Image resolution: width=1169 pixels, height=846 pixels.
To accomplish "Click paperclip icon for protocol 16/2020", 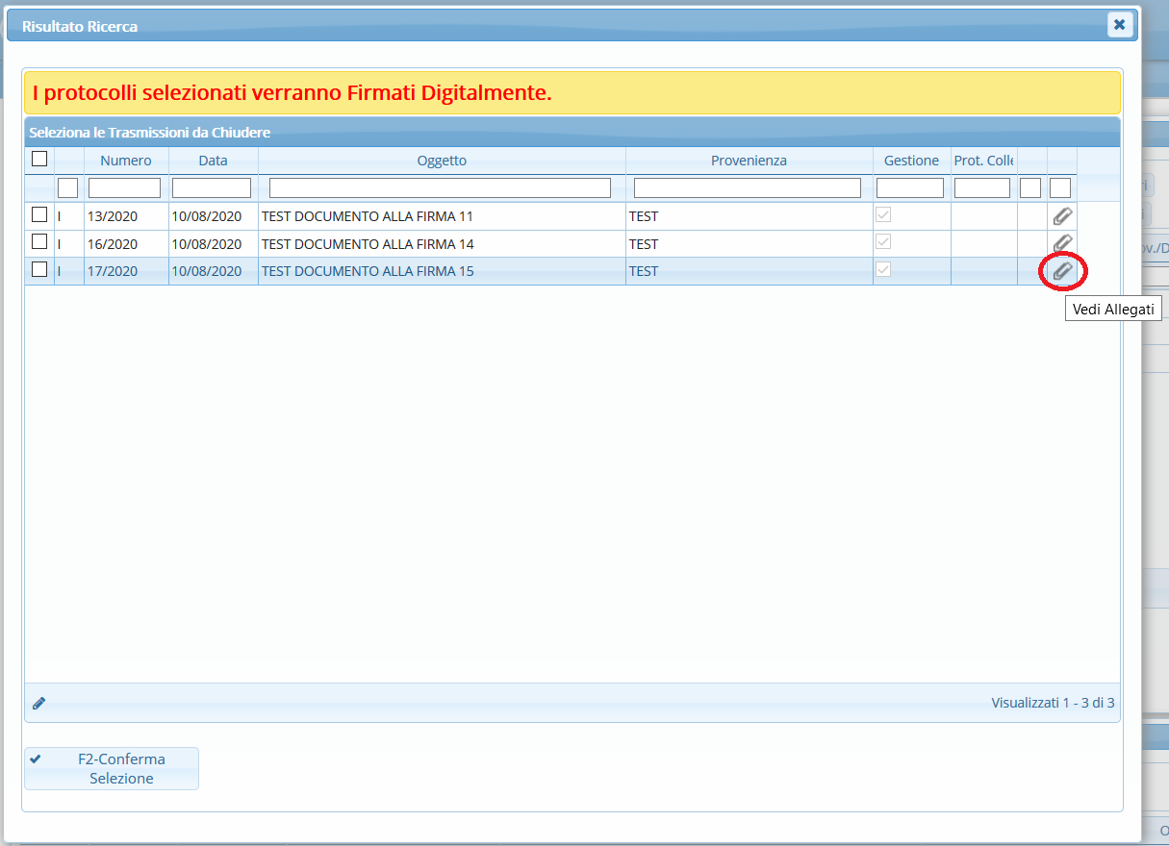I will point(1062,243).
